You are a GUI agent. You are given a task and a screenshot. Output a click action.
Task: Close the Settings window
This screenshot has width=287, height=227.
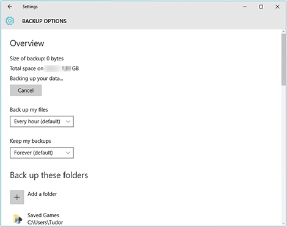(277, 7)
